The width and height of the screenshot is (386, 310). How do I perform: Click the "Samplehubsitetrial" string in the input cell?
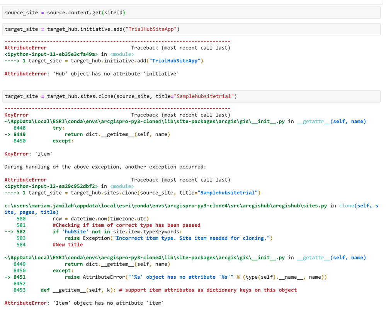tap(205, 96)
